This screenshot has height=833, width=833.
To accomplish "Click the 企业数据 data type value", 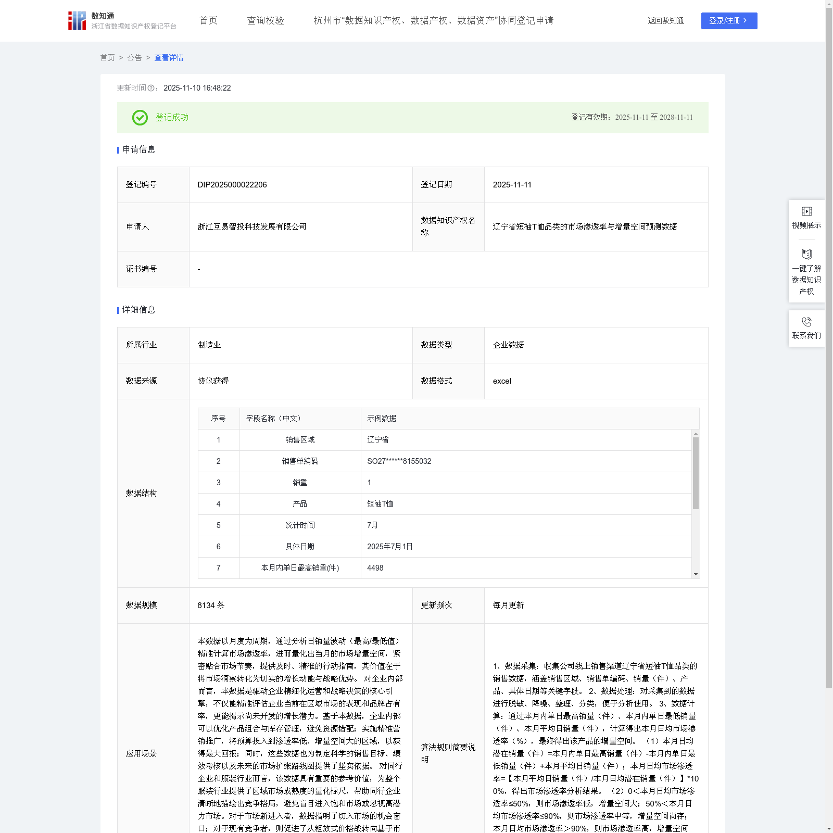I will click(x=509, y=345).
